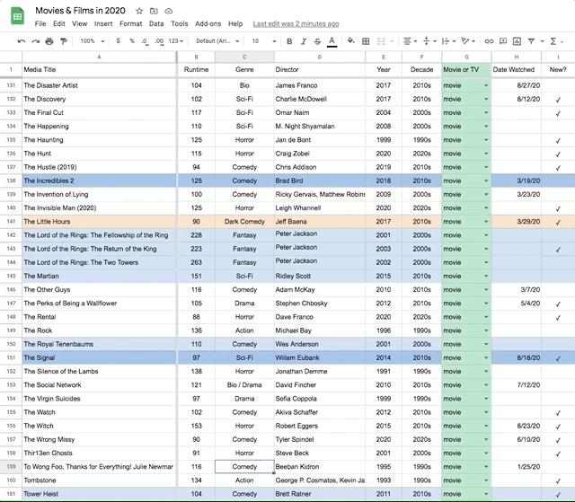Toggle New checkmark for Tower Heist

click(x=558, y=494)
